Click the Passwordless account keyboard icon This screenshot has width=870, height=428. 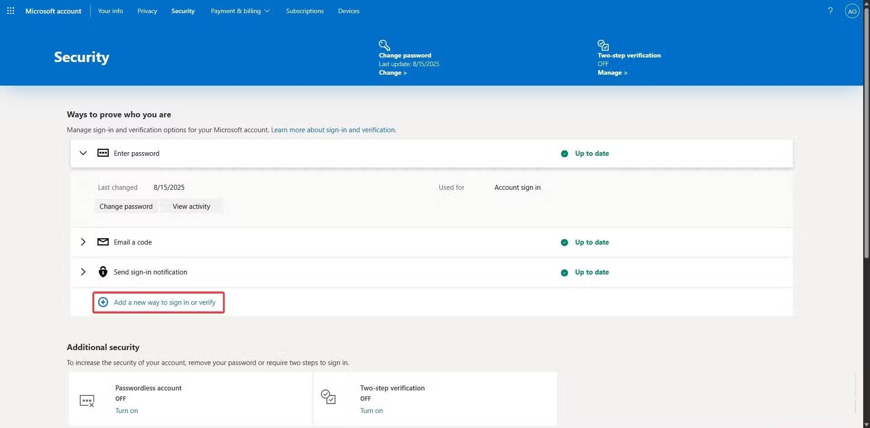[87, 400]
